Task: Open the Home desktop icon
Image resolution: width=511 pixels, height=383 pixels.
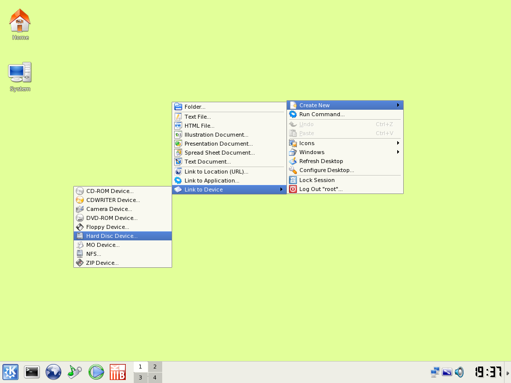Action: [20, 24]
